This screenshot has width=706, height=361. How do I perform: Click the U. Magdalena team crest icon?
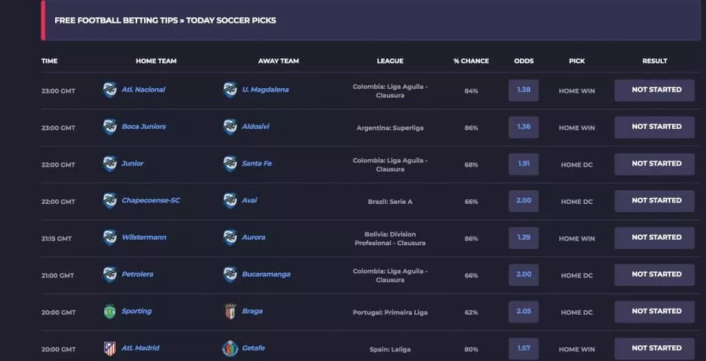pos(230,90)
